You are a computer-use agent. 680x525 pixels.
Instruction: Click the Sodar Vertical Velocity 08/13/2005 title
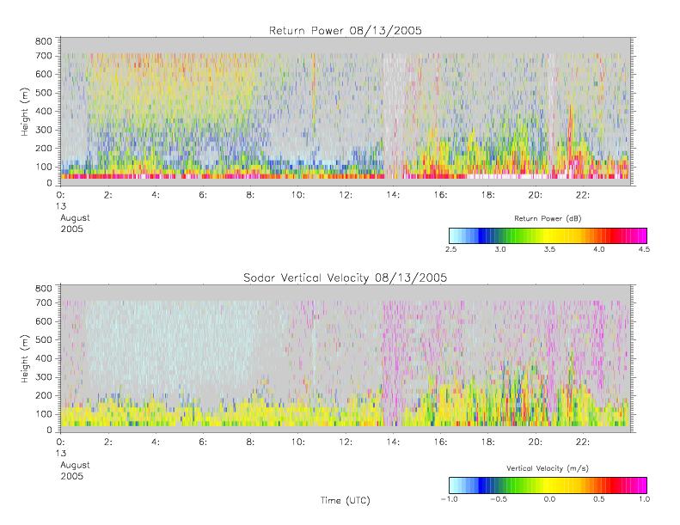[x=346, y=278]
